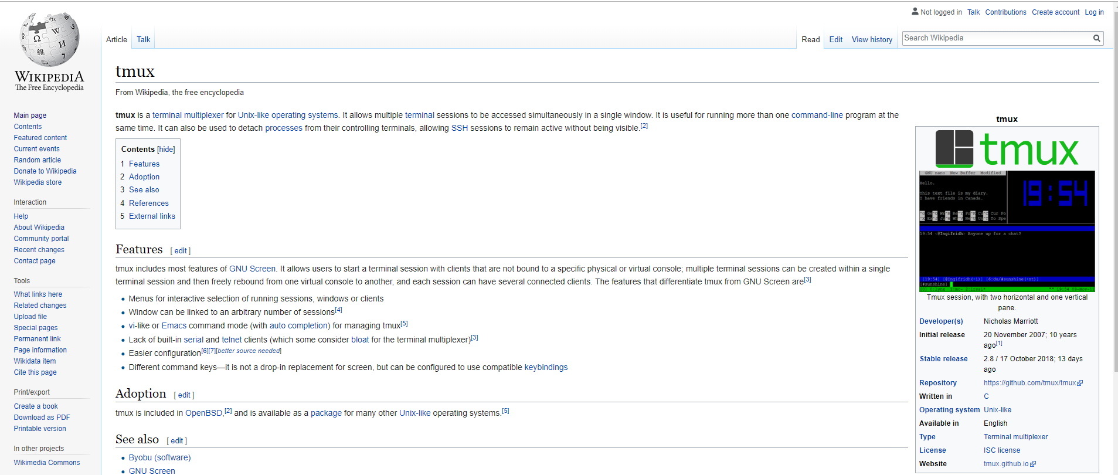Switch to the Talk tab
This screenshot has height=475, width=1118.
pos(144,40)
